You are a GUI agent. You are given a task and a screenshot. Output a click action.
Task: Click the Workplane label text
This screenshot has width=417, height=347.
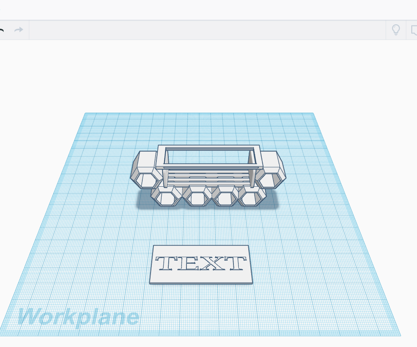(78, 317)
